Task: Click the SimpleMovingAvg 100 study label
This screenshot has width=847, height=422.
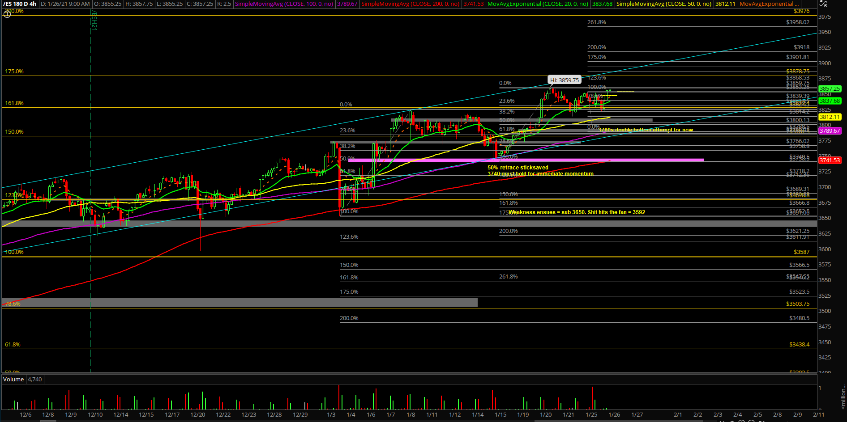Action: tap(284, 4)
